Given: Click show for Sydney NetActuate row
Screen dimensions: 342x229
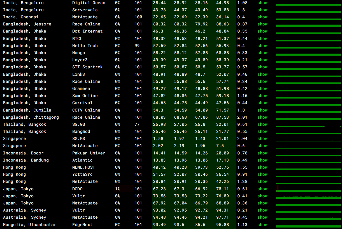Looking at the screenshot, I should (262, 217).
